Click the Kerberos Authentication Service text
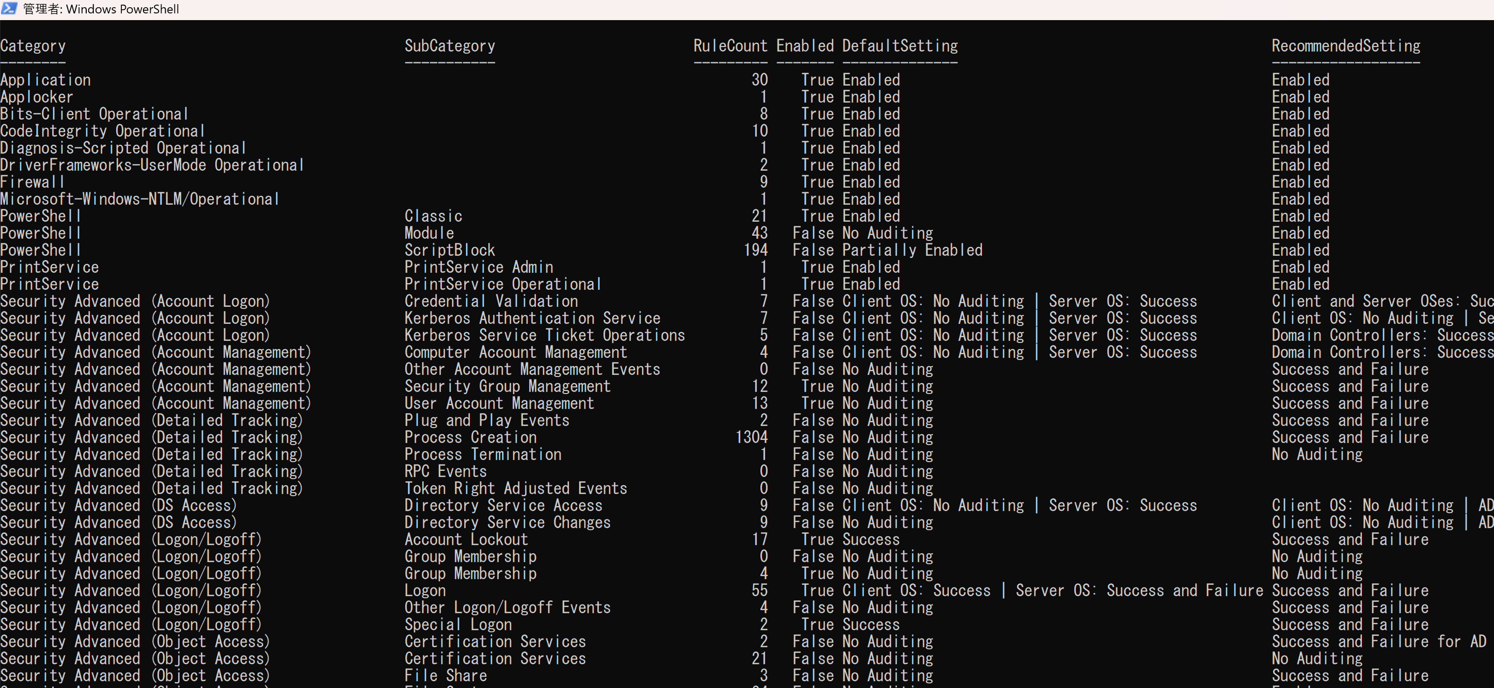1494x688 pixels. coord(532,318)
